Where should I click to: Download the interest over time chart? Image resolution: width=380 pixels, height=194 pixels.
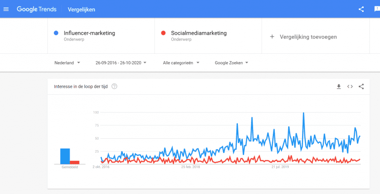point(339,86)
